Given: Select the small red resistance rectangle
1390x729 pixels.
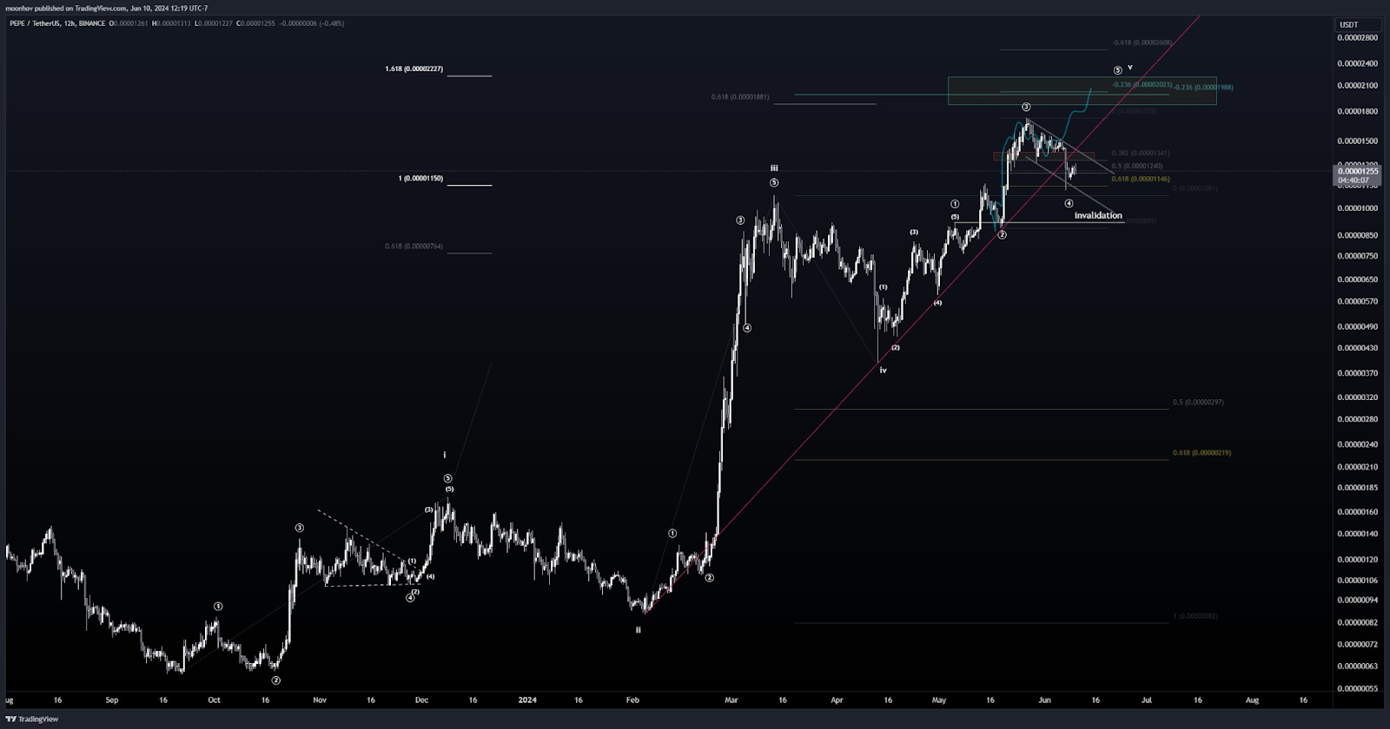Looking at the screenshot, I should pos(1043,156).
